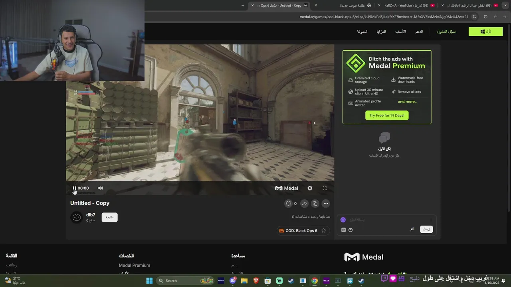Open the three-dot more options menu
The image size is (511, 287).
[326, 203]
